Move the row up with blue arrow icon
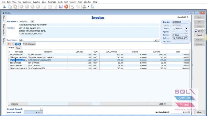This screenshot has height=116, width=207. [x=16, y=44]
